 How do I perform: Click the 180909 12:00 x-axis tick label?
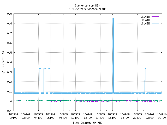88,116
